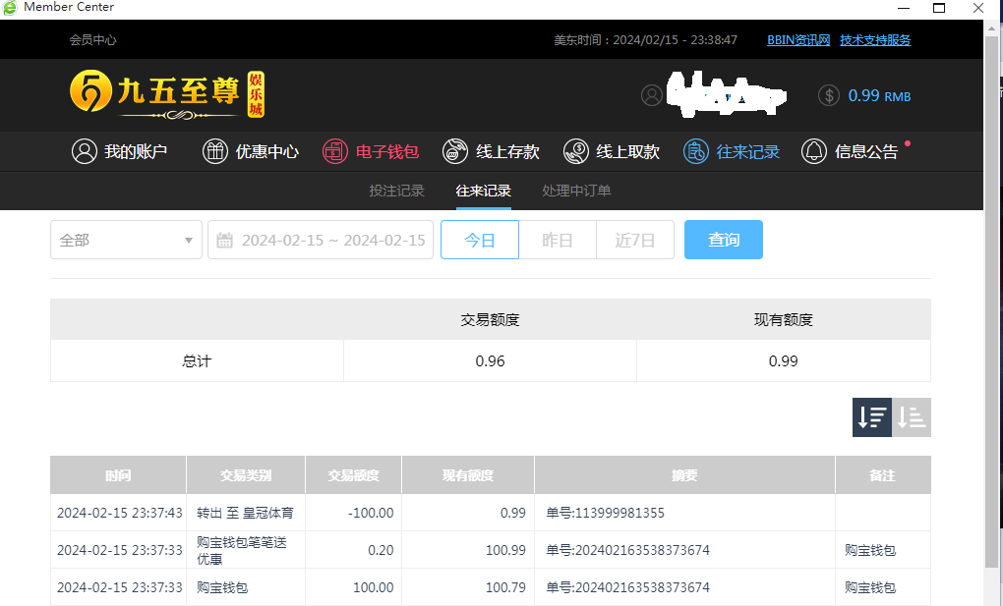The width and height of the screenshot is (1003, 606).
Task: Select the 线上取款 withdrawal icon
Action: pos(576,151)
